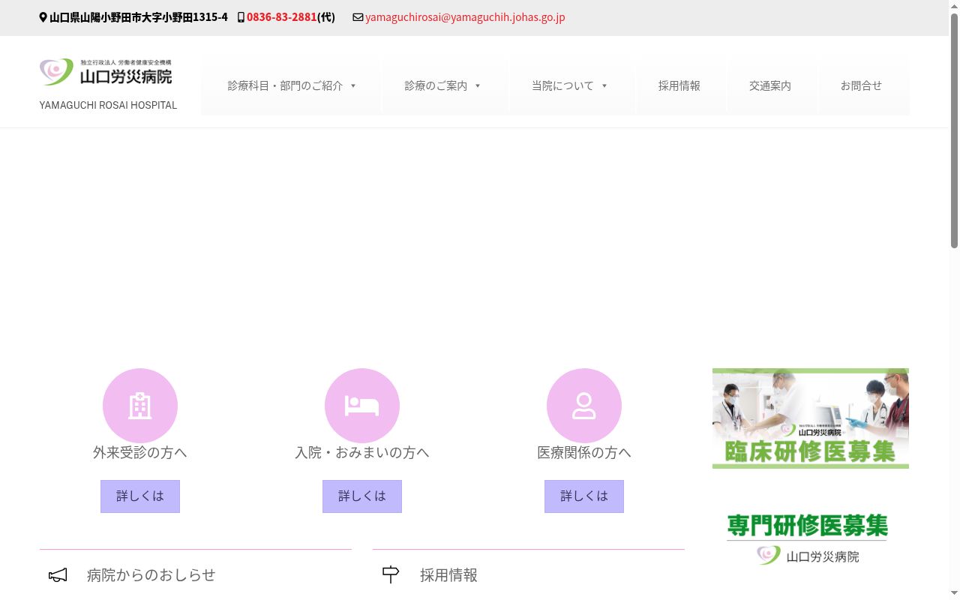Click the map pin address icon
Screen dimensions: 960x600
click(43, 17)
